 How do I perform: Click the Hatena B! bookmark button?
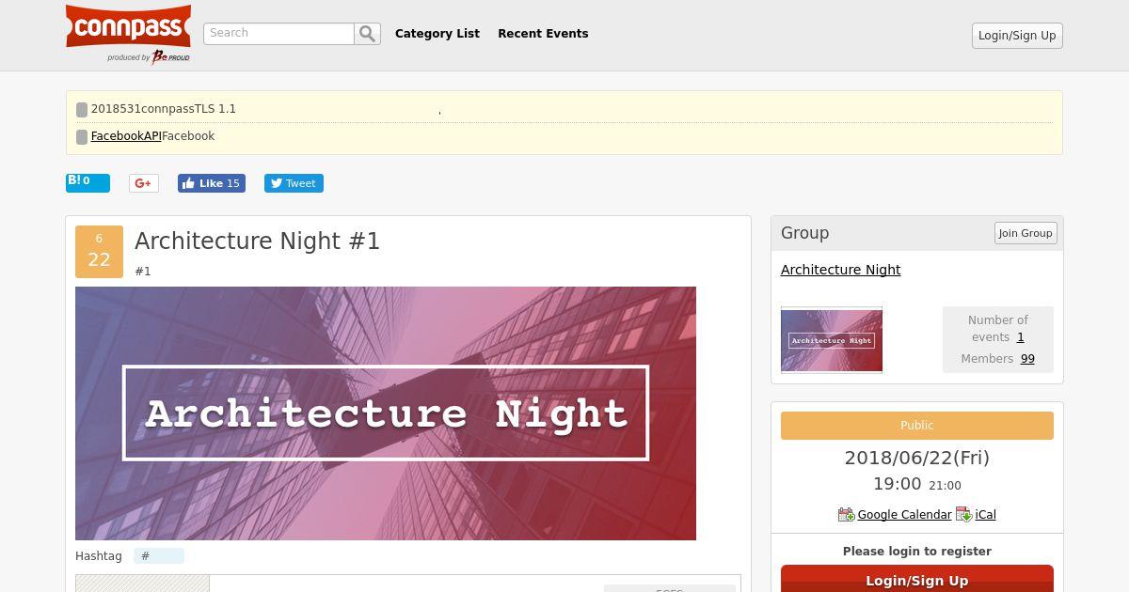pyautogui.click(x=87, y=182)
